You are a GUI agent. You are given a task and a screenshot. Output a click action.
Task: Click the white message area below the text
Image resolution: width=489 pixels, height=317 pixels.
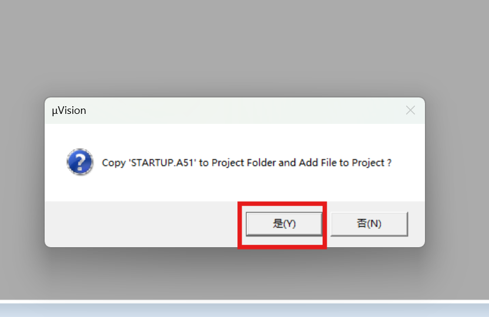tap(235, 186)
